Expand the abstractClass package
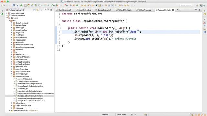This screenshot has height=116, width=207. [x=12, y=25]
